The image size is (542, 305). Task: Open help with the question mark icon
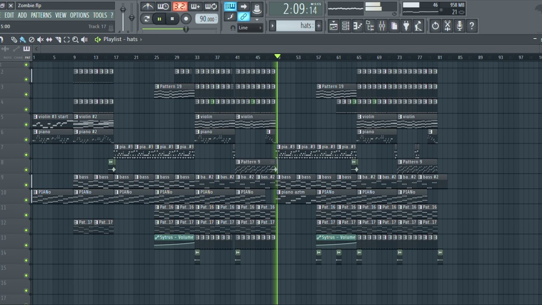(x=472, y=26)
